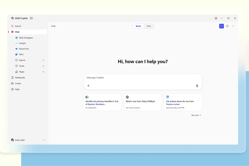
Task: Expand the Chats list
Action: 43,66
